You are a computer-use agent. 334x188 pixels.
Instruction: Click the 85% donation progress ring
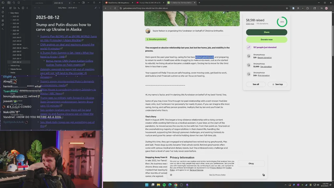(282, 22)
